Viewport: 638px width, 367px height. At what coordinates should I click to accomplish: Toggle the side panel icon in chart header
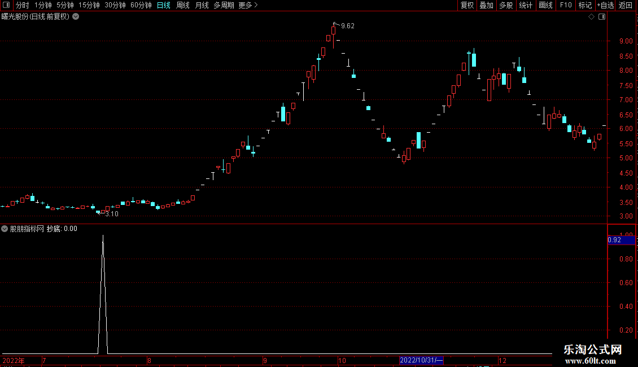coord(602,17)
